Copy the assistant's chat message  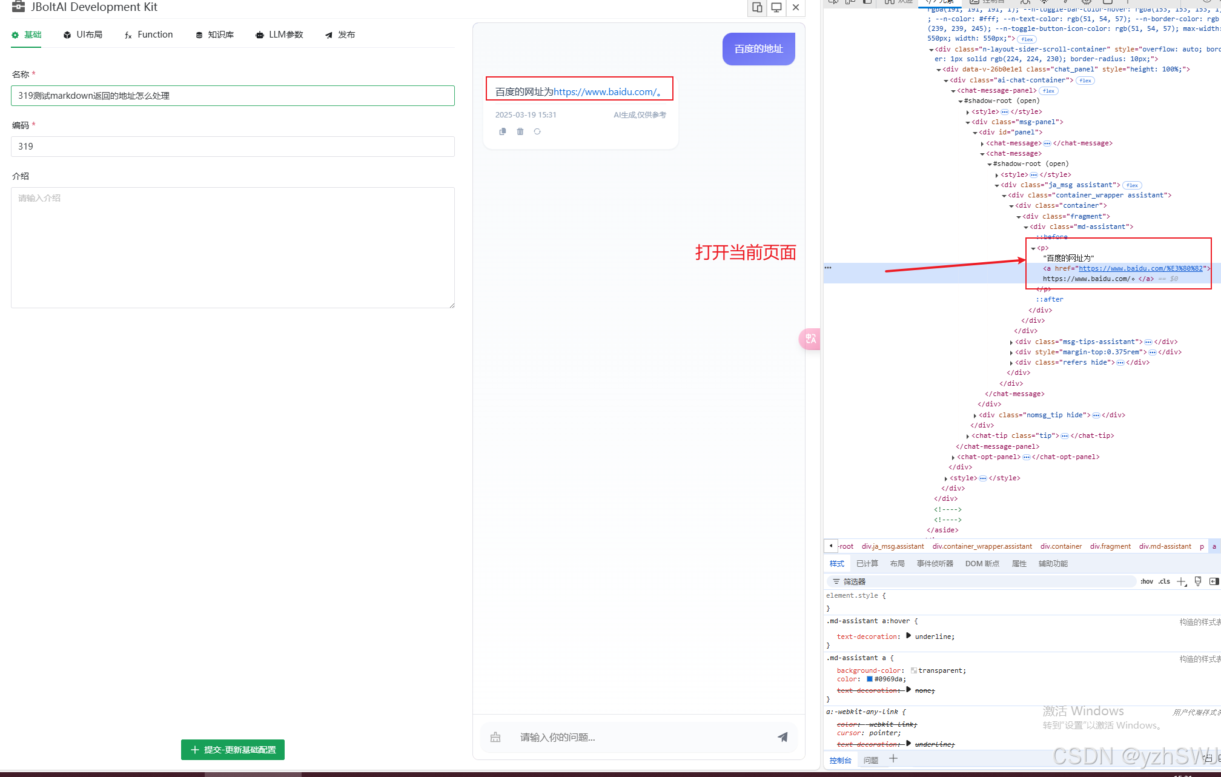coord(502,131)
